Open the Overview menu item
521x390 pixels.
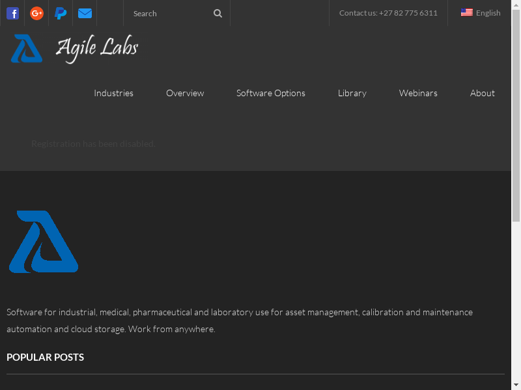(x=185, y=93)
